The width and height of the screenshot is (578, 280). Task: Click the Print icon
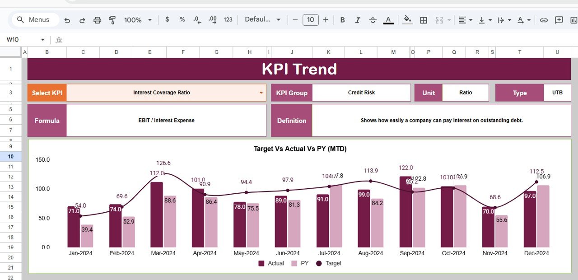[97, 20]
